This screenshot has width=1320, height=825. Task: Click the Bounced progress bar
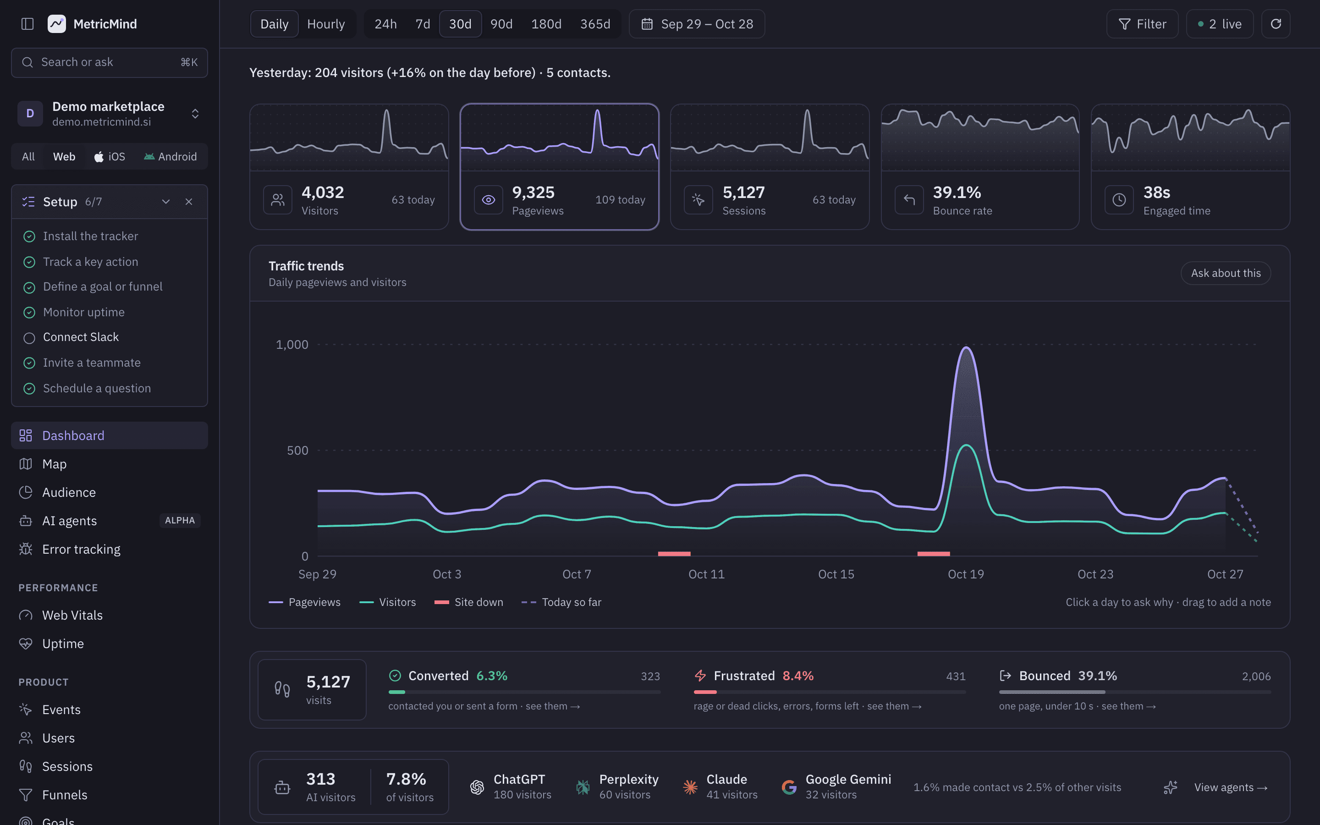[1134, 692]
